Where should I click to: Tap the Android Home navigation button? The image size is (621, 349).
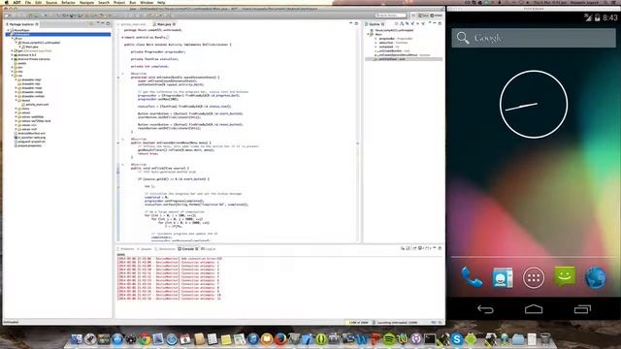[534, 309]
